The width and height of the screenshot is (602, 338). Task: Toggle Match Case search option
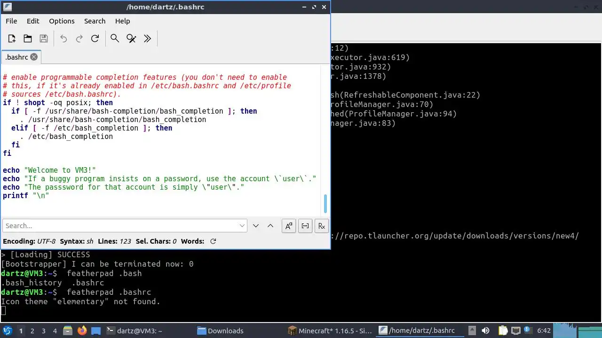[x=289, y=226]
